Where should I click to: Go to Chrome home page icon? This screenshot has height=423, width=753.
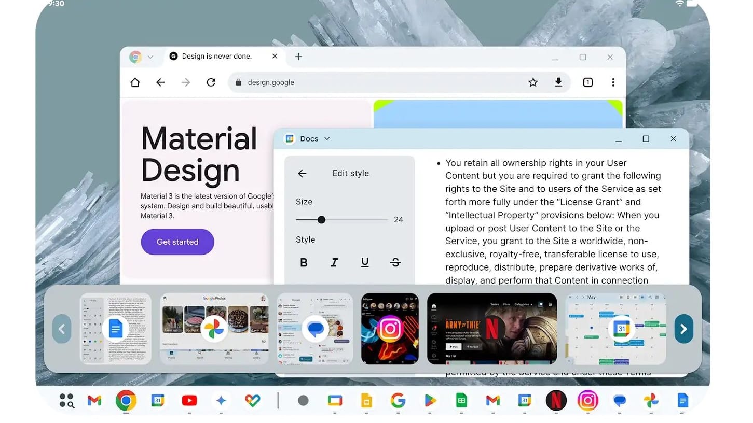[135, 82]
